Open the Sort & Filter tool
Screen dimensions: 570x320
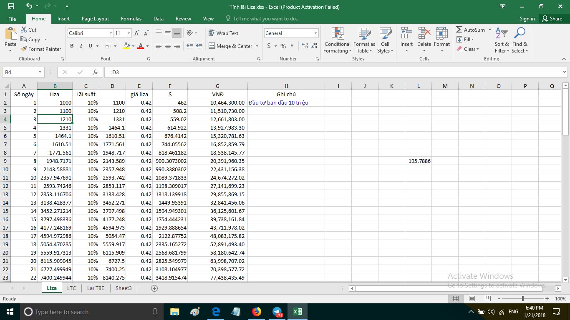point(502,41)
